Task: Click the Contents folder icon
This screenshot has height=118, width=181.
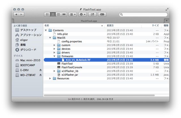Action: pos(50,30)
